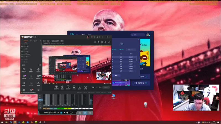The width and height of the screenshot is (221, 124).
Task: Click the leftmost capture icon in bottom toolbar
Action: [x=56, y=87]
